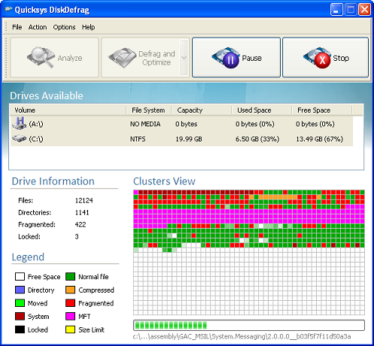Click the Normal file legend swatch

tap(70, 277)
